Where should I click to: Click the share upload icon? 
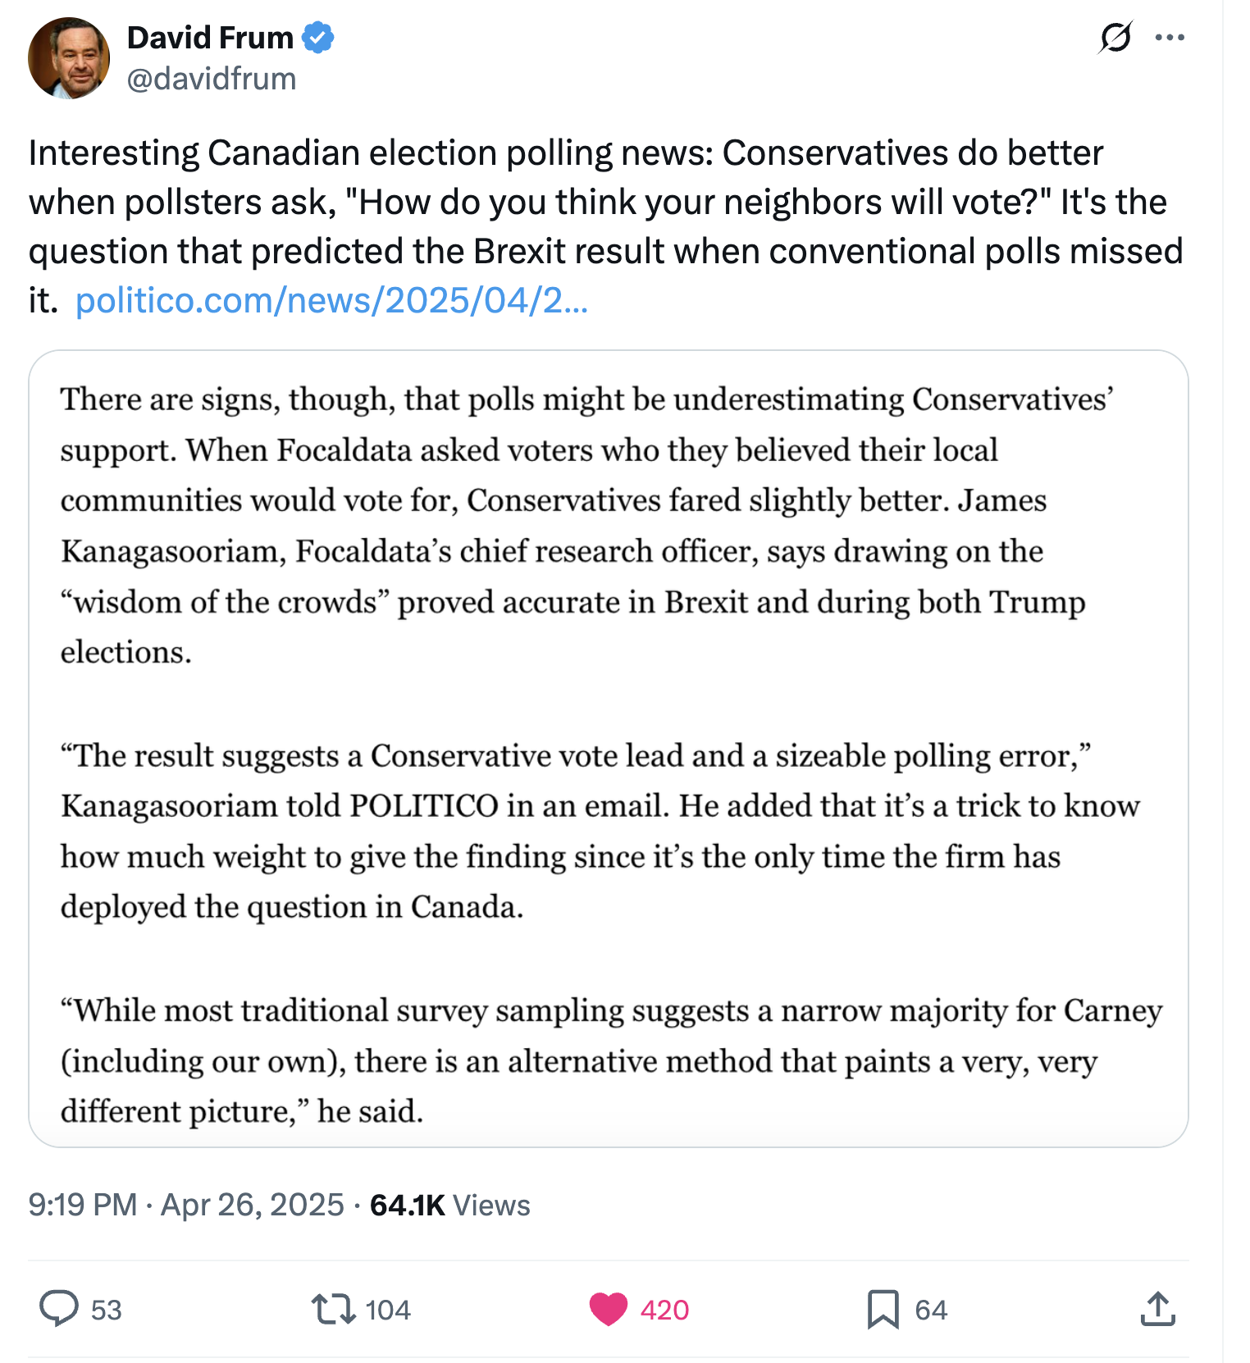click(x=1158, y=1309)
